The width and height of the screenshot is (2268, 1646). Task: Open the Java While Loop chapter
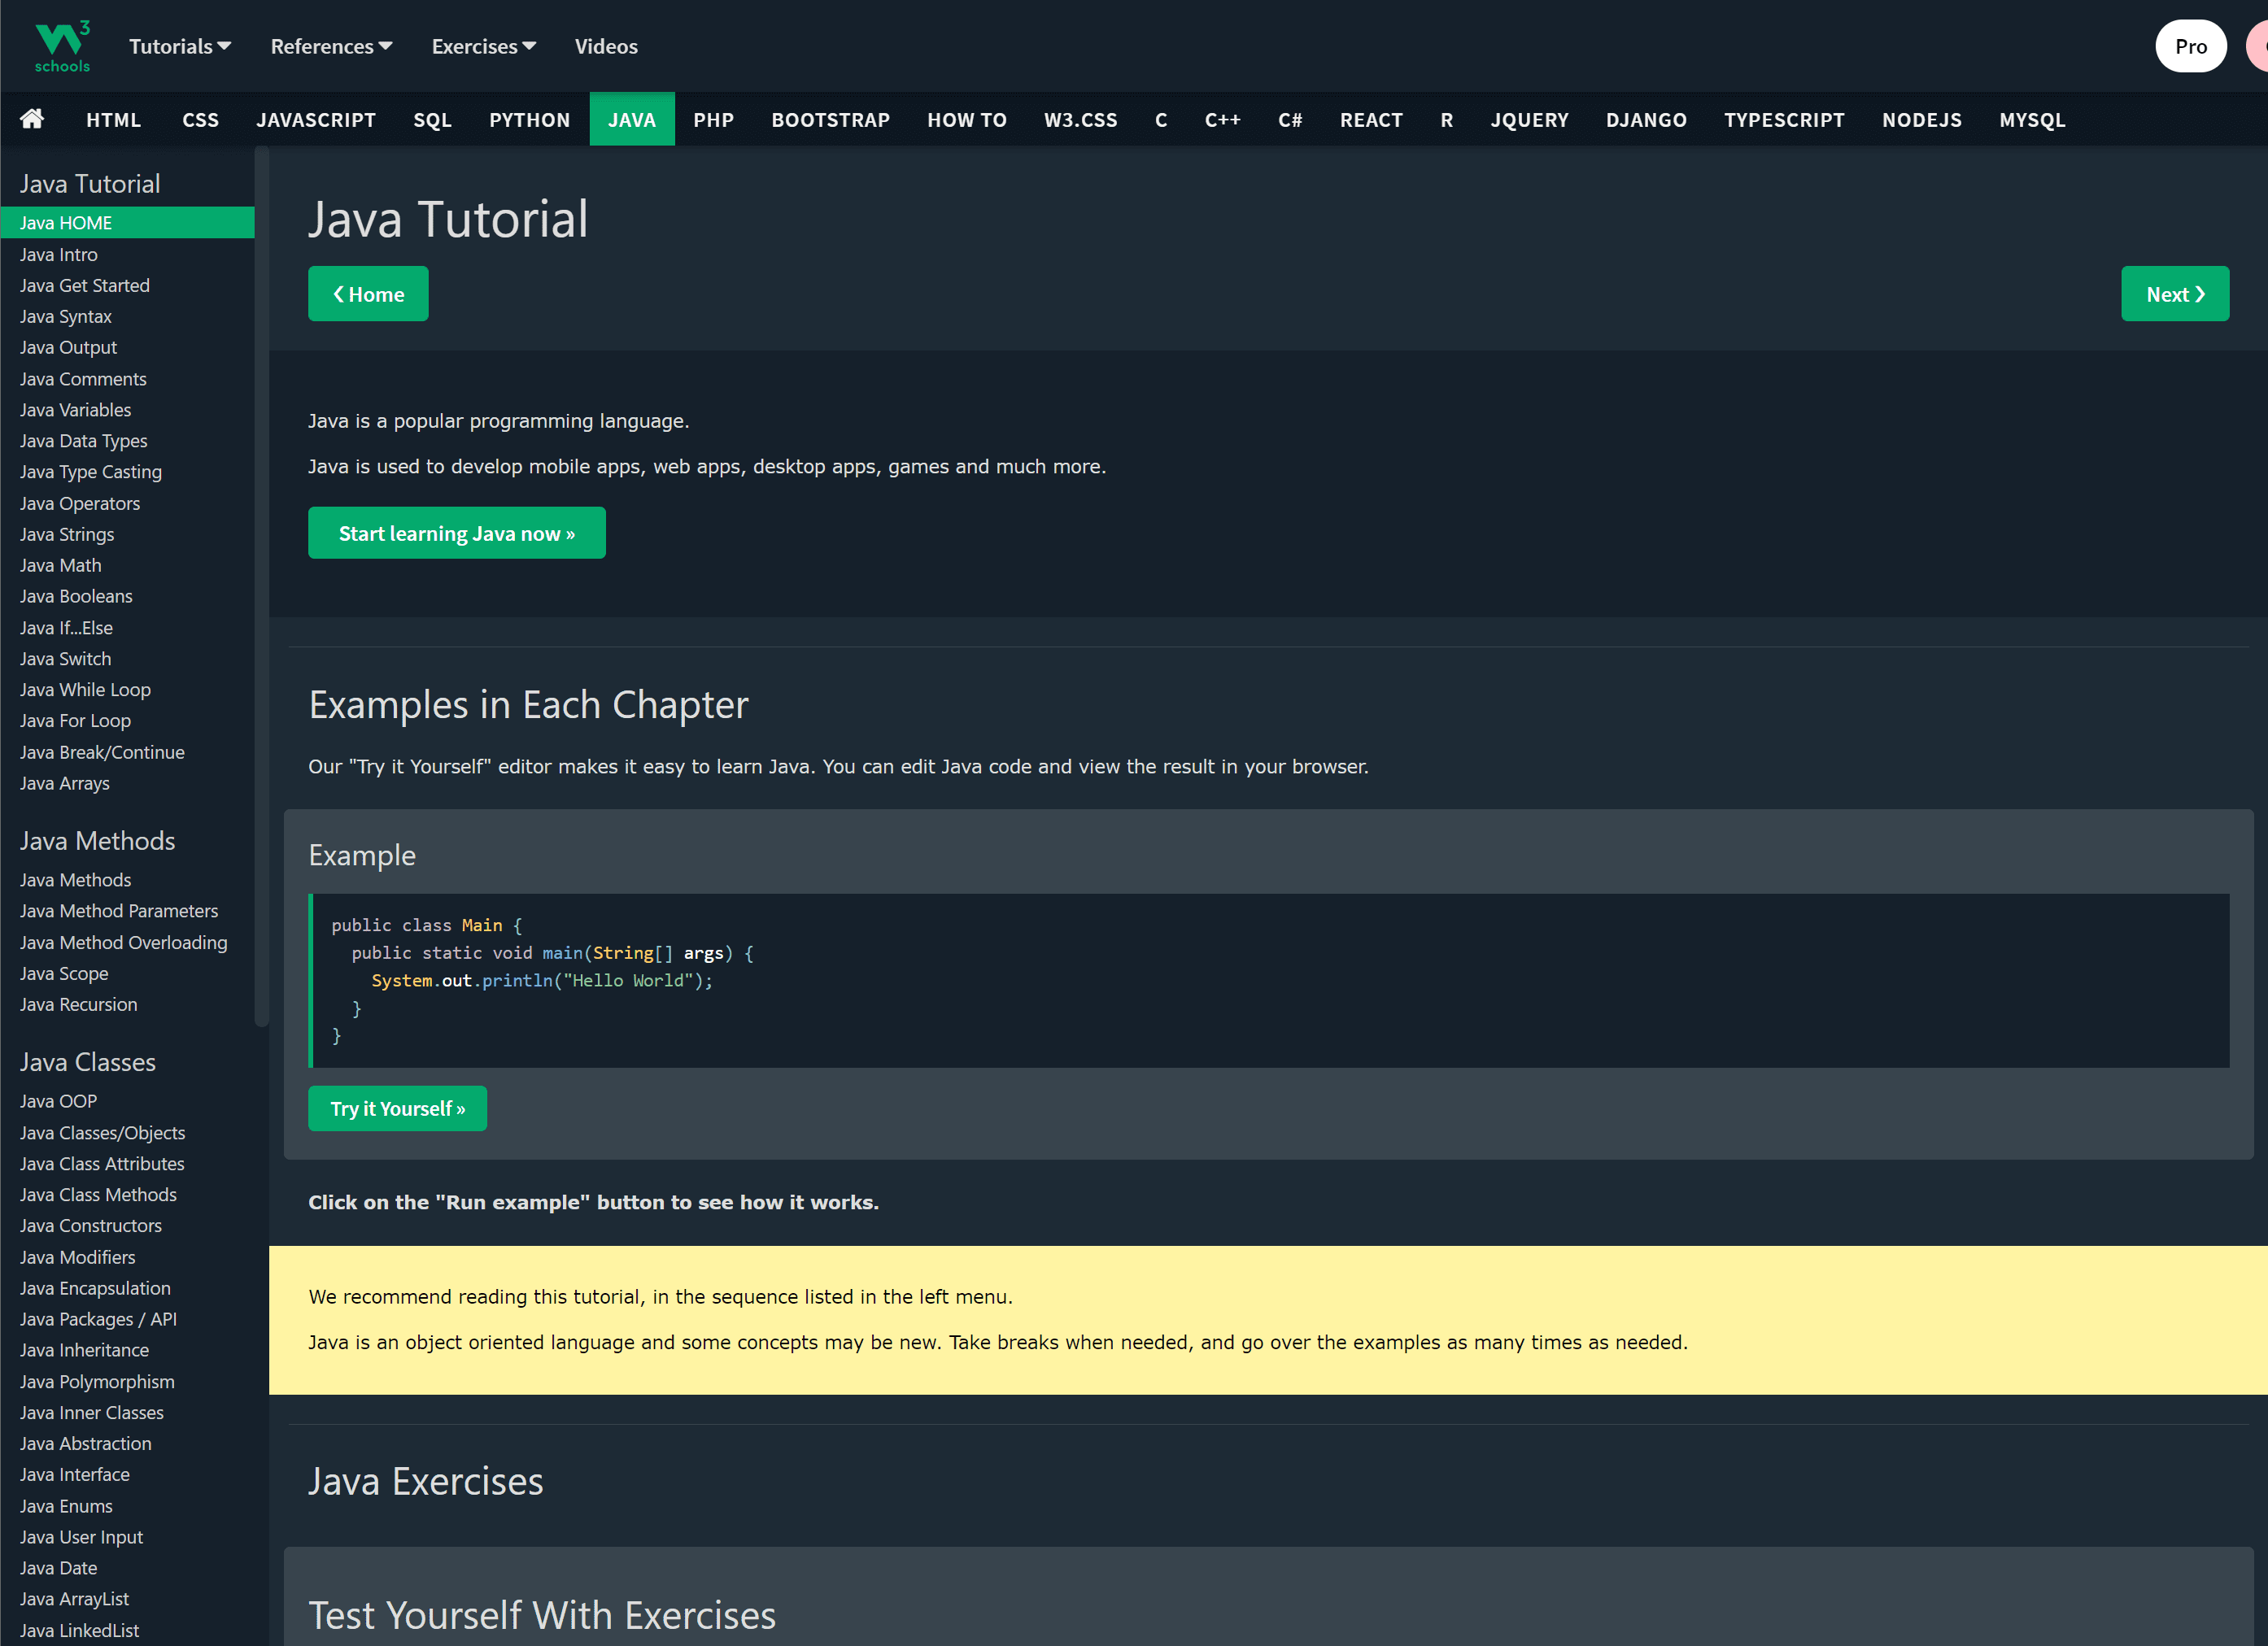coord(85,689)
